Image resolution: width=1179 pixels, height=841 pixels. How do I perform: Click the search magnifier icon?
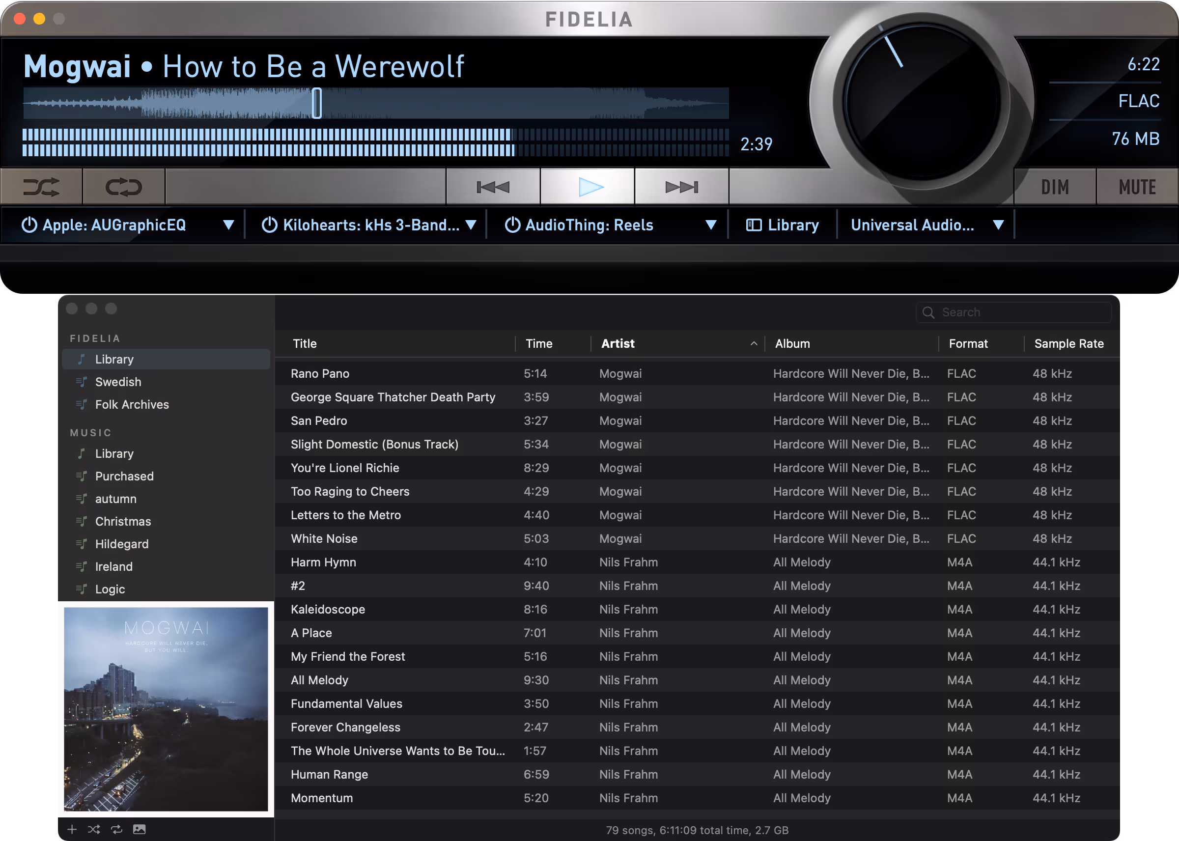pos(928,312)
